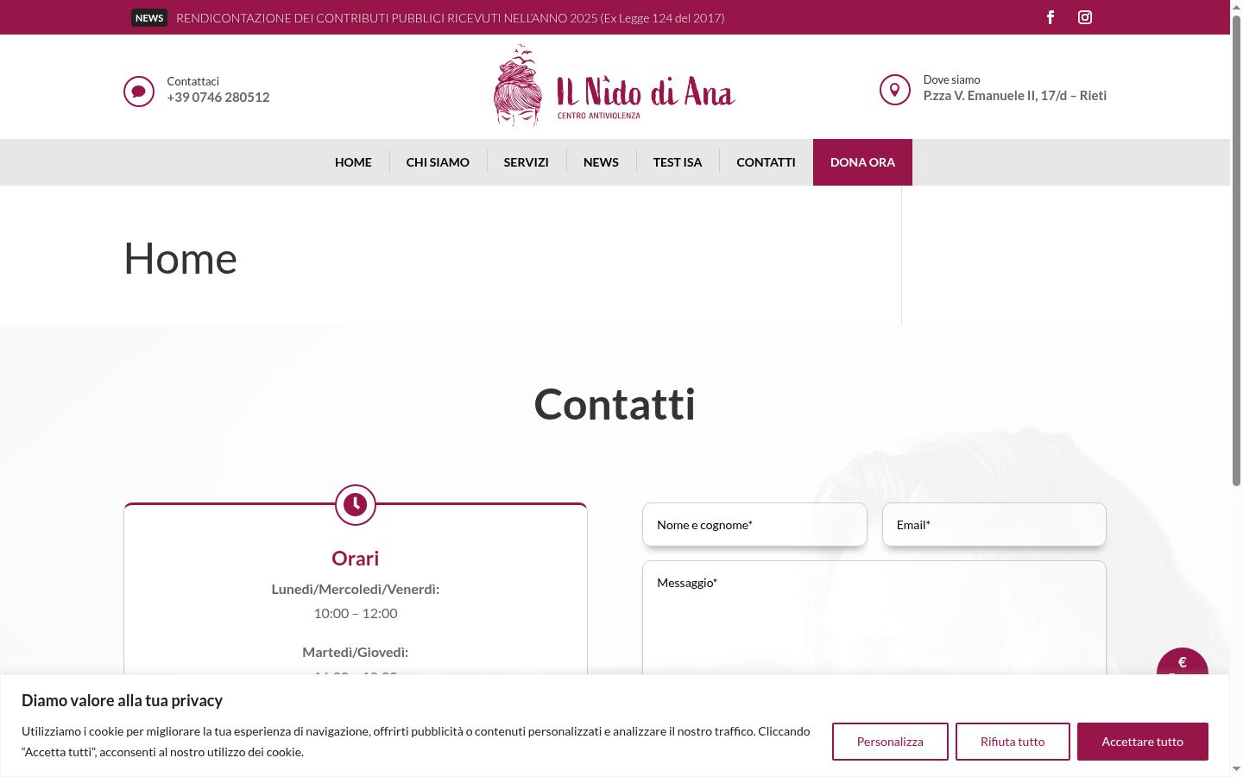Click the Il Nido di Ana logo

pos(615,86)
